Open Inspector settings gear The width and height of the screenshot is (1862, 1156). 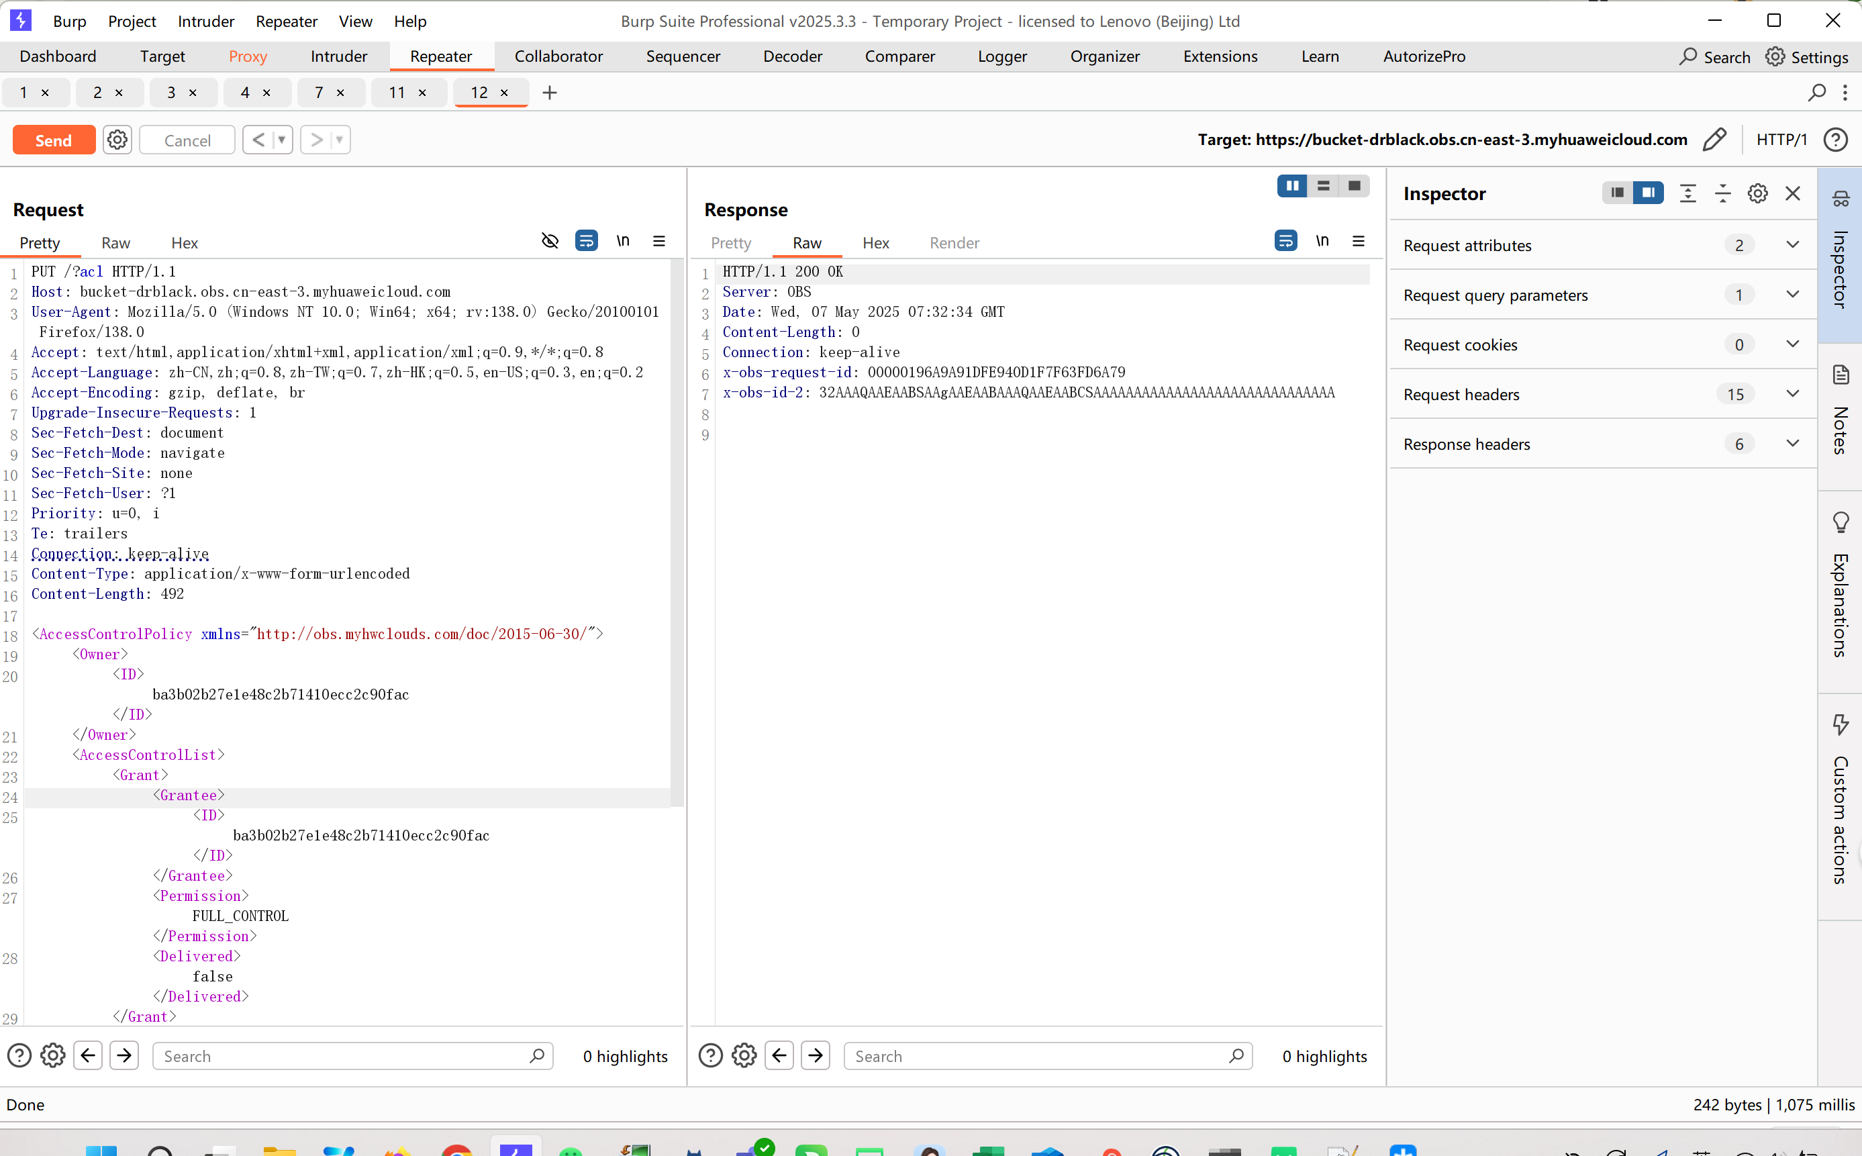pyautogui.click(x=1757, y=193)
